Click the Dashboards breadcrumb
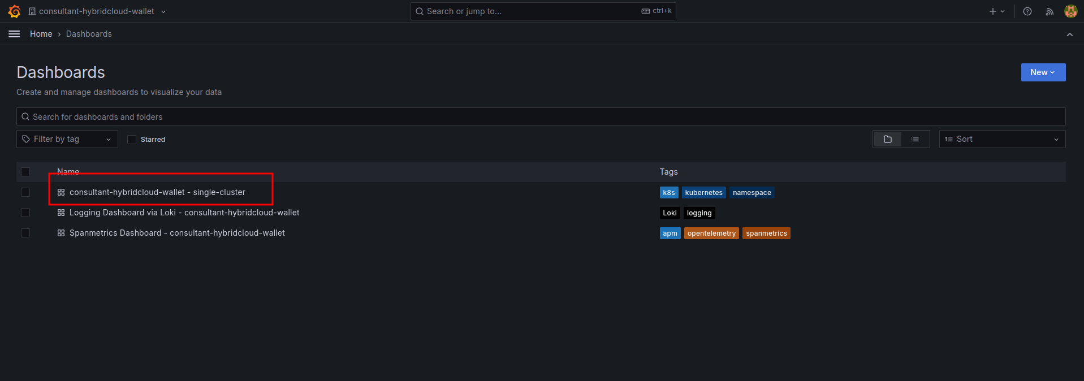Viewport: 1084px width, 381px height. pos(89,34)
